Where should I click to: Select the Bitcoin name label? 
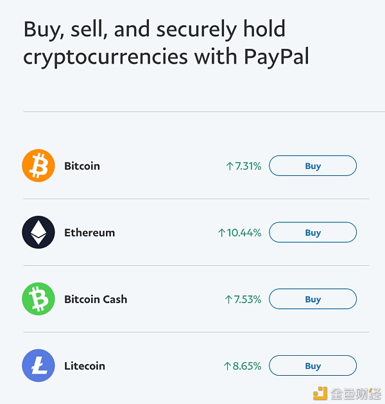[x=82, y=166]
